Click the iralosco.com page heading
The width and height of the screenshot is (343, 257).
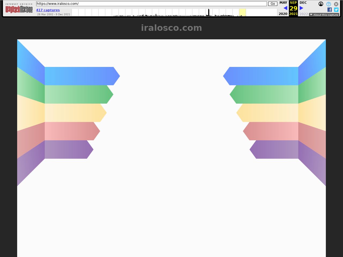(171, 28)
